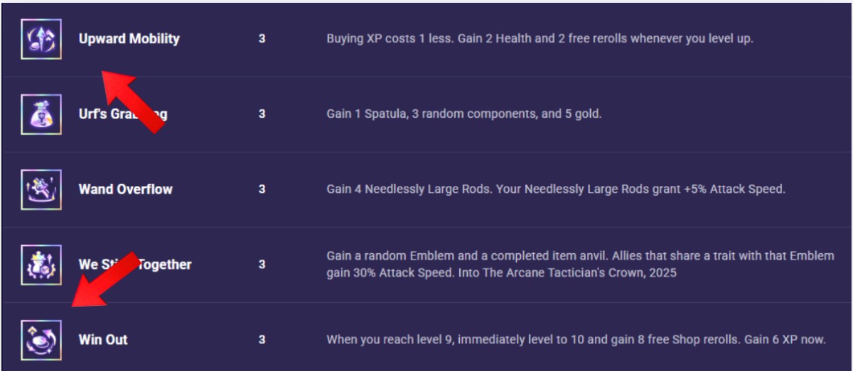Screen dimensions: 853x371
Task: Click the Upward Mobility augment icon
Action: coord(41,39)
